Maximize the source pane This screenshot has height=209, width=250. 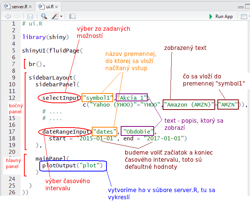coord(248,7)
